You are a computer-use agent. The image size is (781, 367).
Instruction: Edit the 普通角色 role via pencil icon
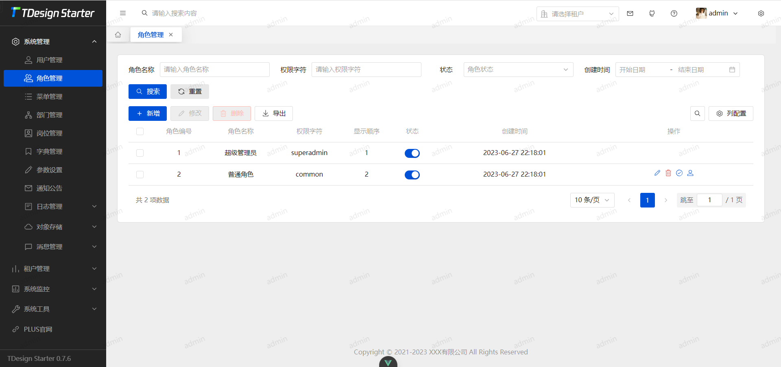(657, 173)
